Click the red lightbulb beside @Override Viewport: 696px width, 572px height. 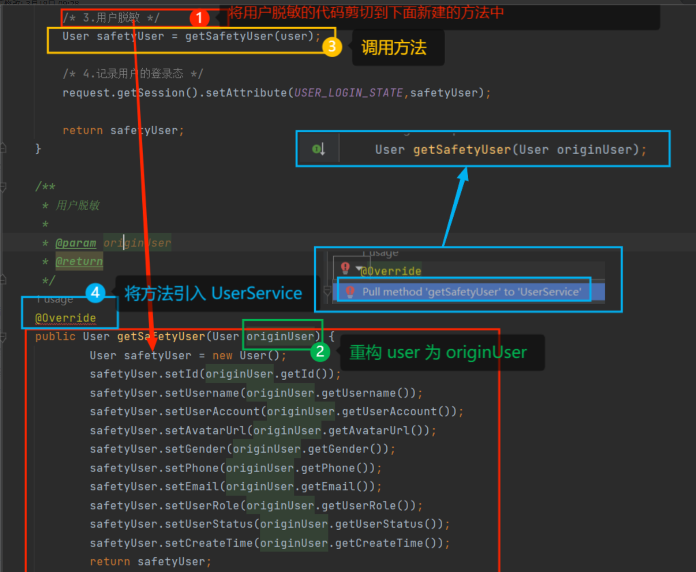tap(345, 268)
